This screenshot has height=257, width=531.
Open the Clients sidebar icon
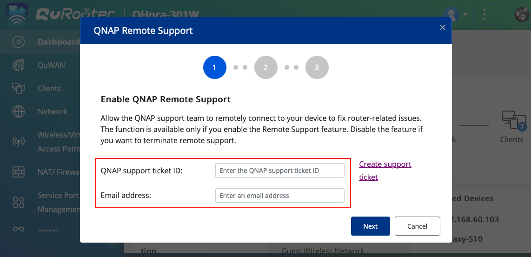tap(19, 88)
